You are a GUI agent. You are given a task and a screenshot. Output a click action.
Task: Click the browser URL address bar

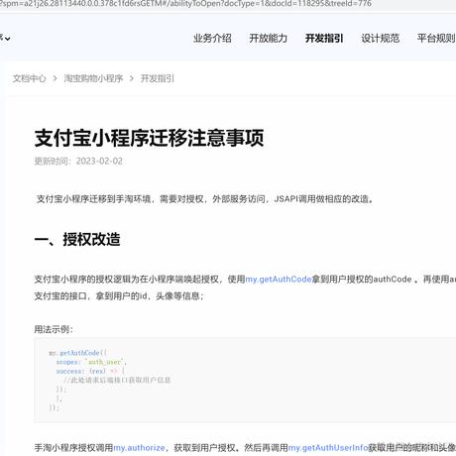[x=228, y=4]
